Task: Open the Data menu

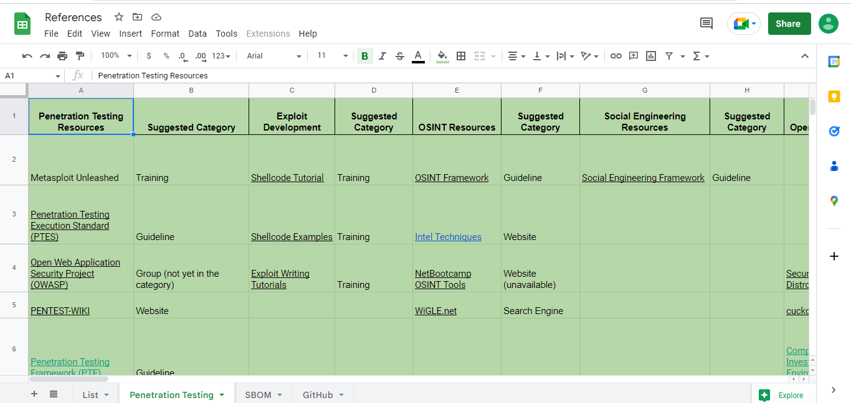Action: tap(197, 34)
